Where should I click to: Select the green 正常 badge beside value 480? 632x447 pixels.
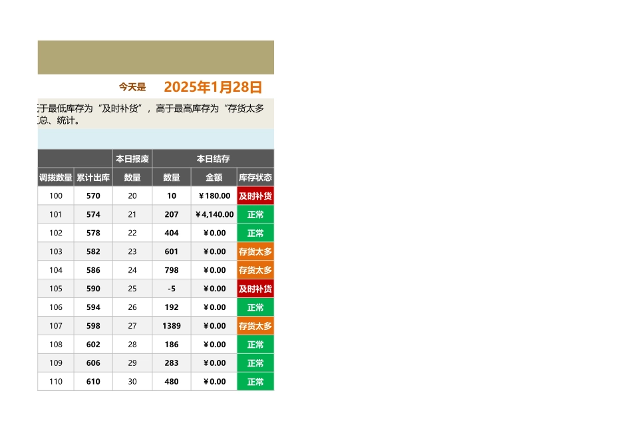255,381
